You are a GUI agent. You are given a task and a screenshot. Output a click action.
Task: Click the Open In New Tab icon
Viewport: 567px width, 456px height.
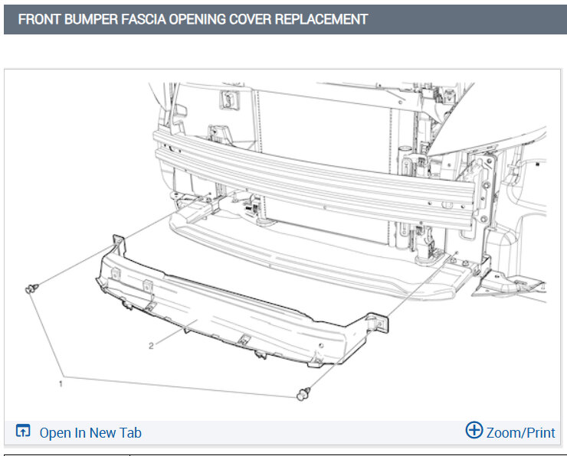tap(23, 431)
